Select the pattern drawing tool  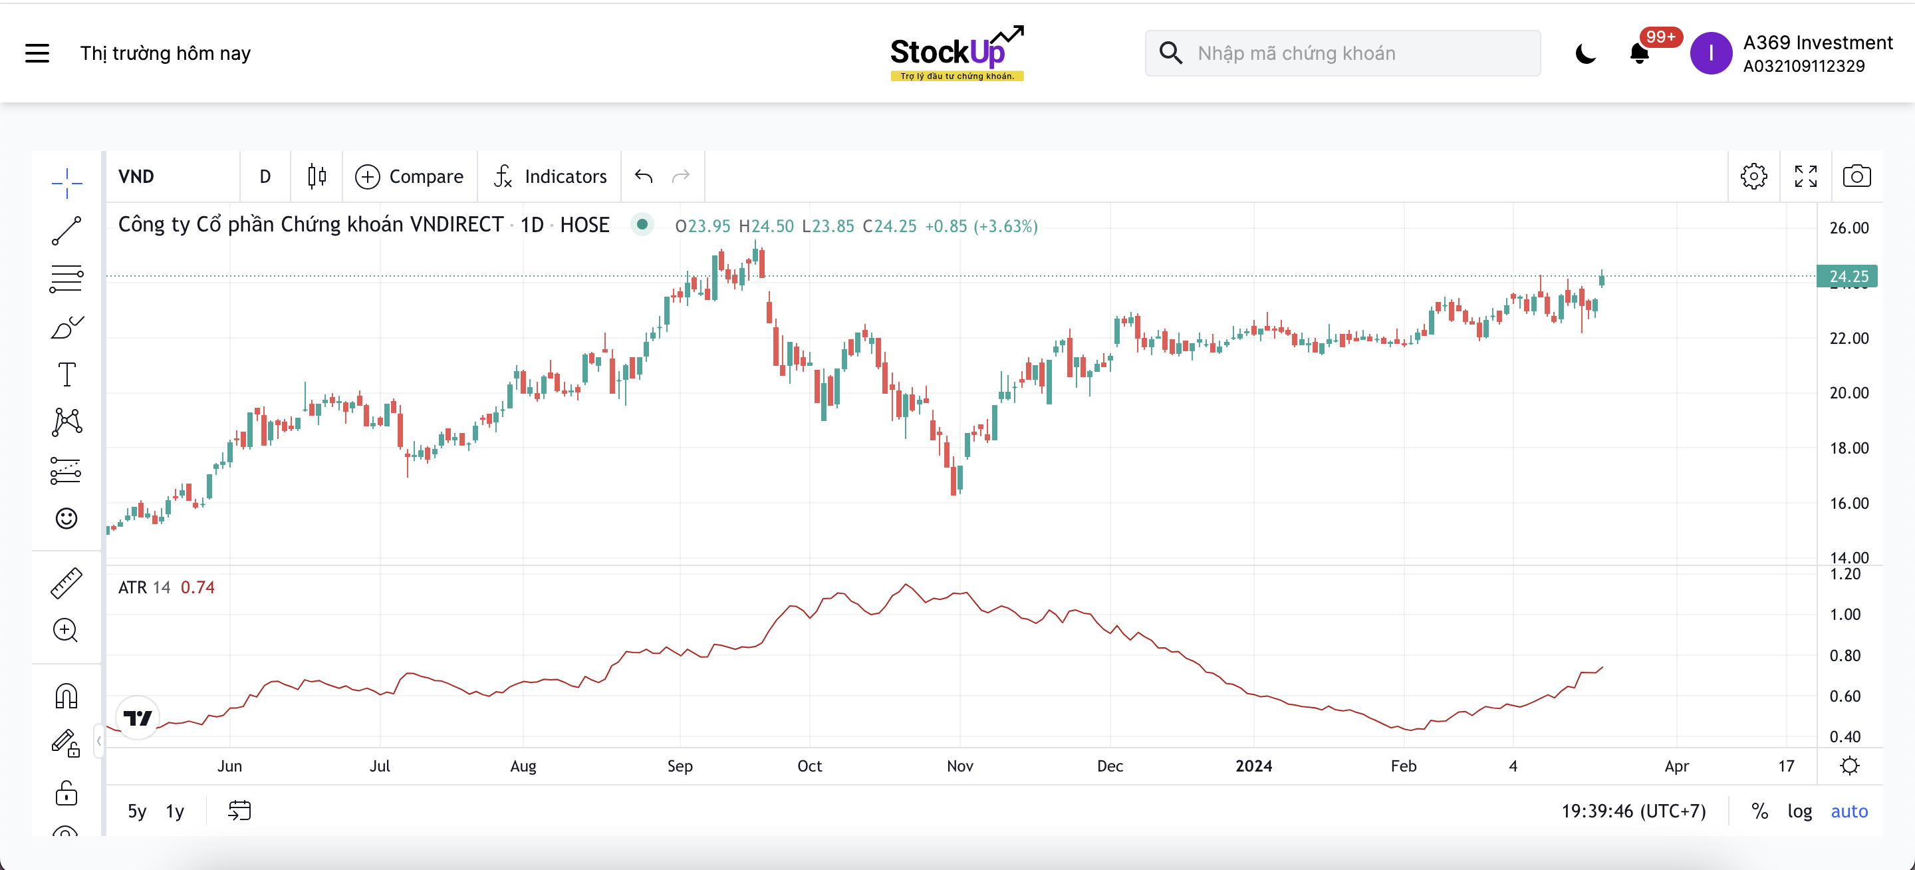pyautogui.click(x=67, y=422)
